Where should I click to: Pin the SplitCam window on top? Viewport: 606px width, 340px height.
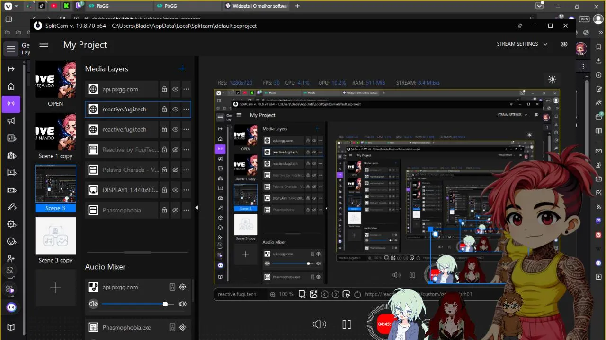coord(520,26)
